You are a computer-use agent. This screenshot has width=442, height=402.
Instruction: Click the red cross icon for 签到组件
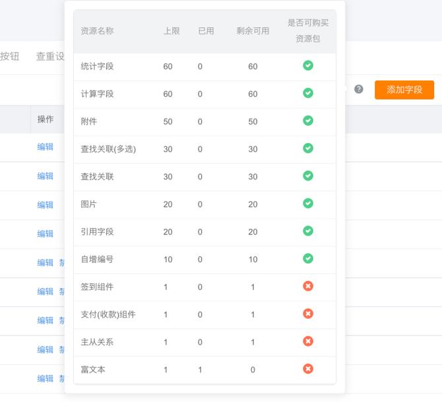tap(308, 286)
